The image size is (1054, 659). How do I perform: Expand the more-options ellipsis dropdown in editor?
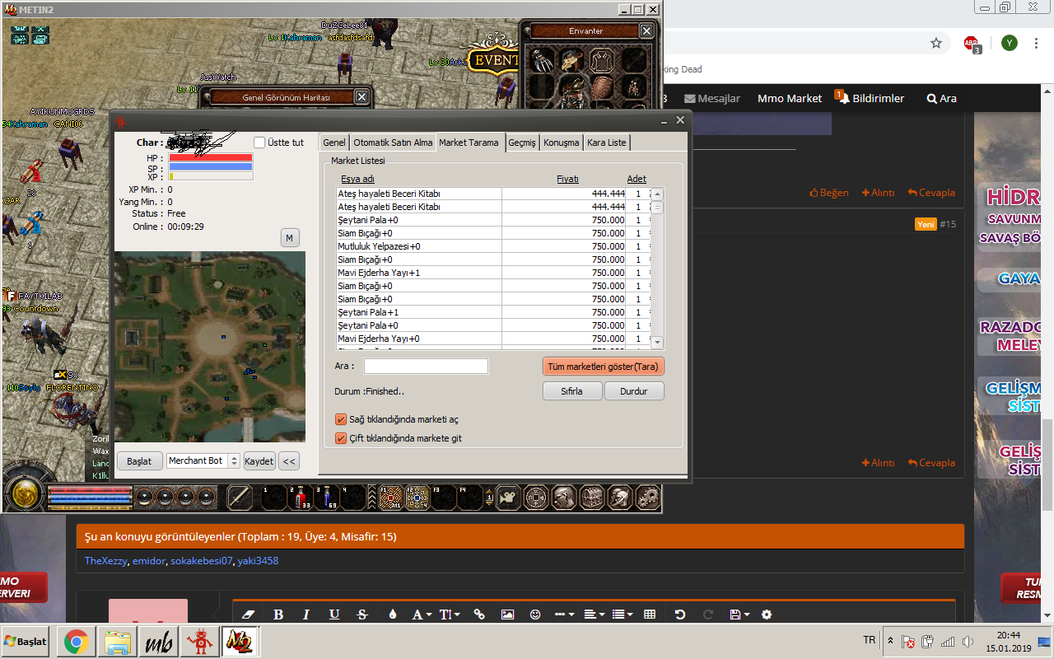tap(564, 615)
